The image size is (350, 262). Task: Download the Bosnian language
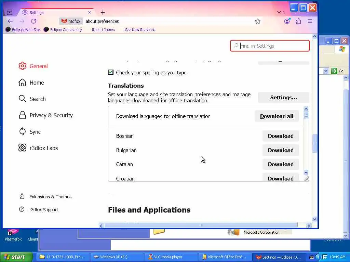[x=281, y=136]
